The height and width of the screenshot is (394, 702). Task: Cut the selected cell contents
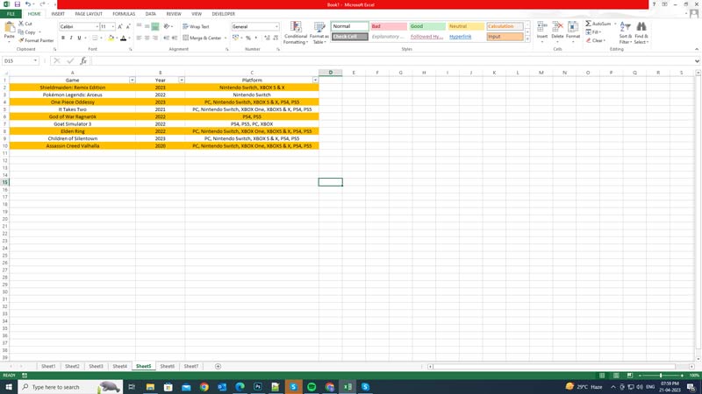(25, 24)
